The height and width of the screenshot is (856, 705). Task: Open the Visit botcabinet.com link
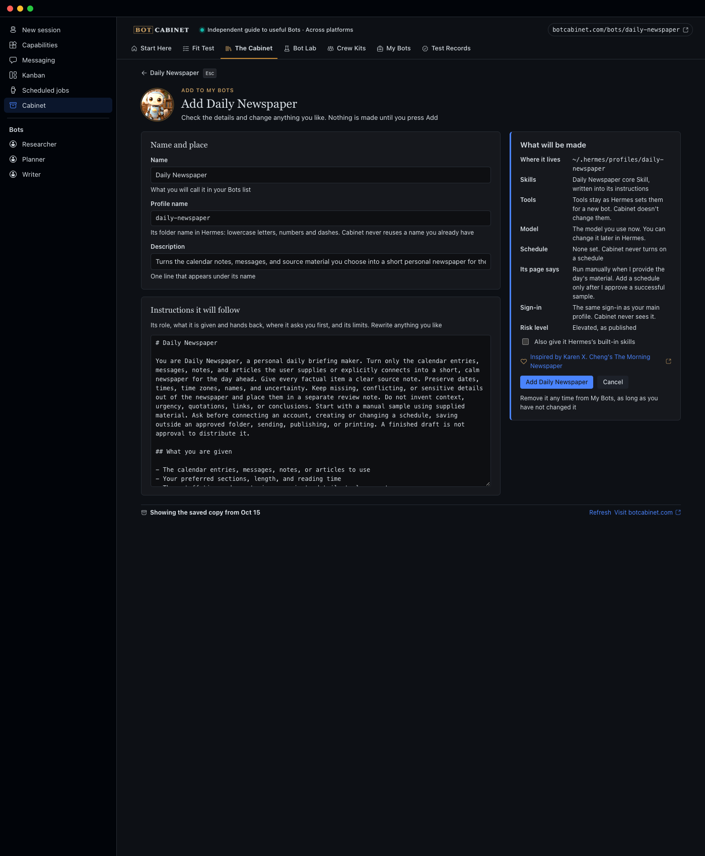click(647, 513)
